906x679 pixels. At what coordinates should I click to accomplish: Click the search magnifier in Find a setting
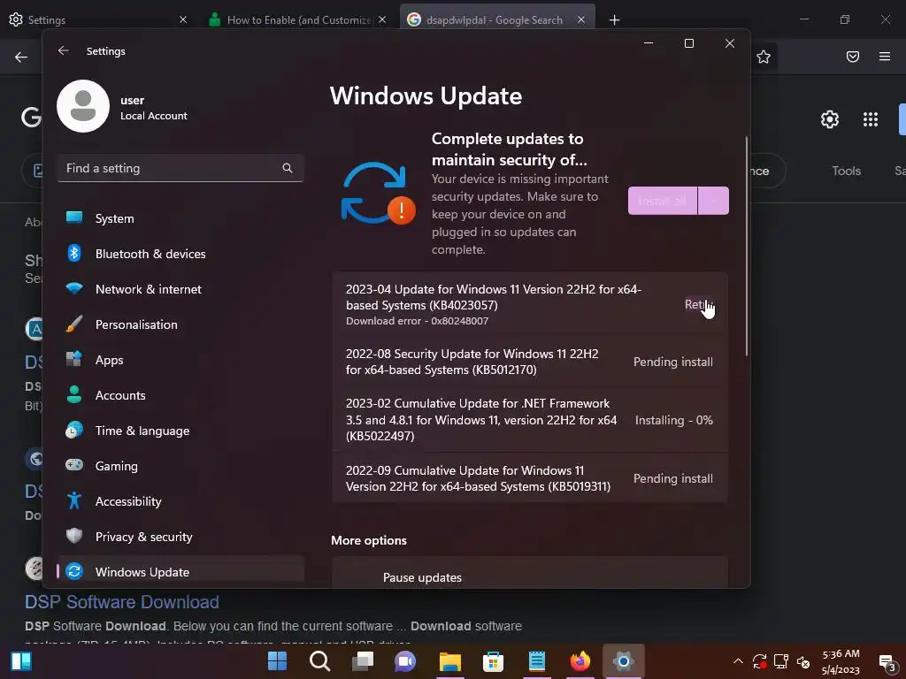[288, 168]
